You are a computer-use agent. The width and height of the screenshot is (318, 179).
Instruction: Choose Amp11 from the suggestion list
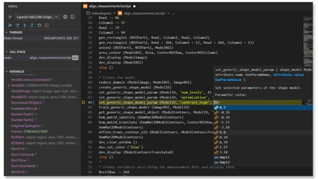click(224, 157)
